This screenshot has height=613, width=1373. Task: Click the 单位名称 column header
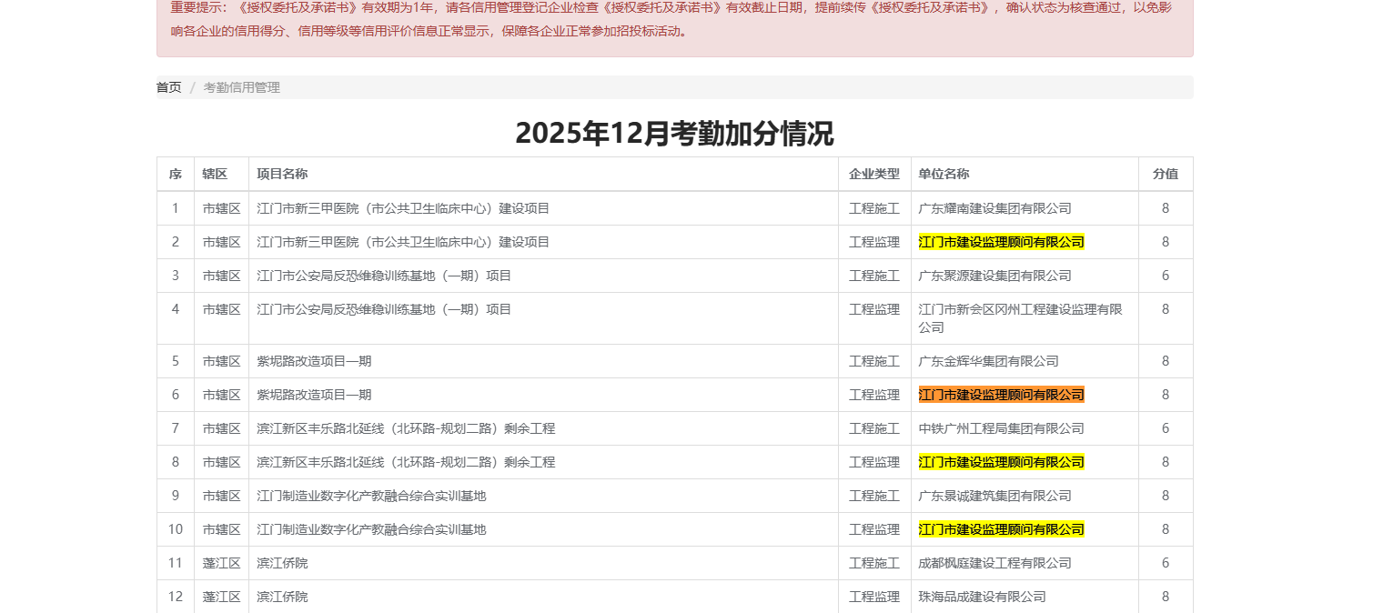(x=944, y=174)
